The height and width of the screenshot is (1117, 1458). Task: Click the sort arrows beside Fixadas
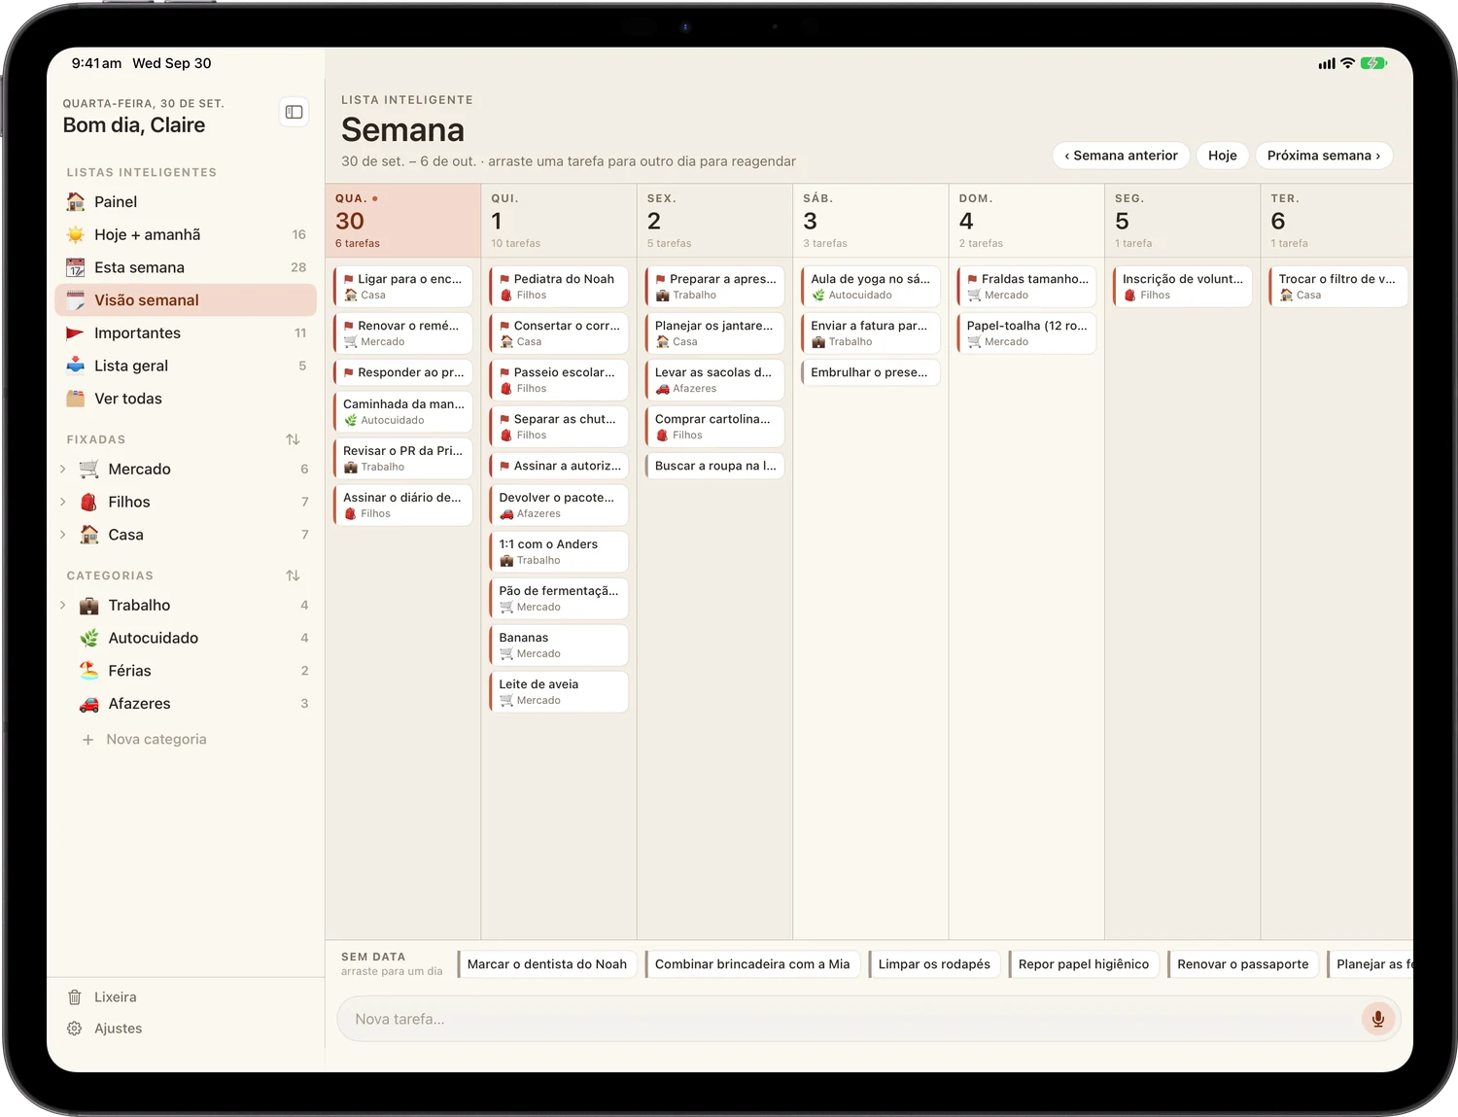293,439
